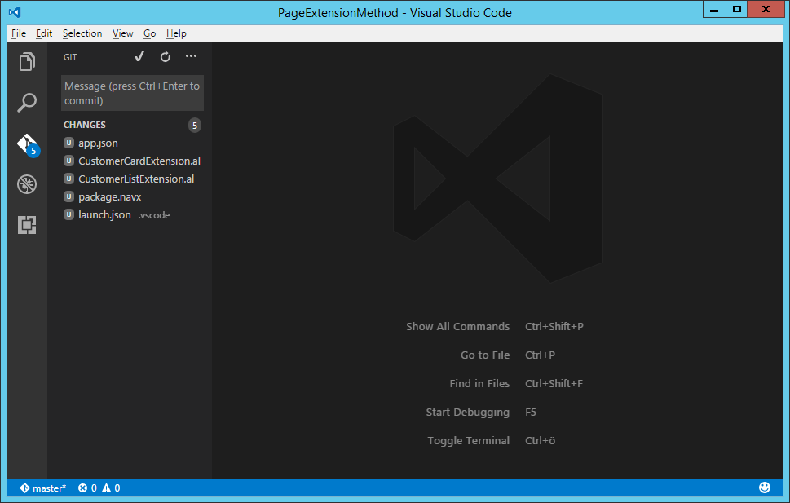Click the commit message input box

point(133,93)
